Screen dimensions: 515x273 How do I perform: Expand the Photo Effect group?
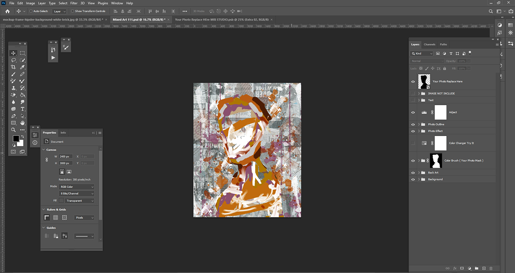tap(419, 131)
